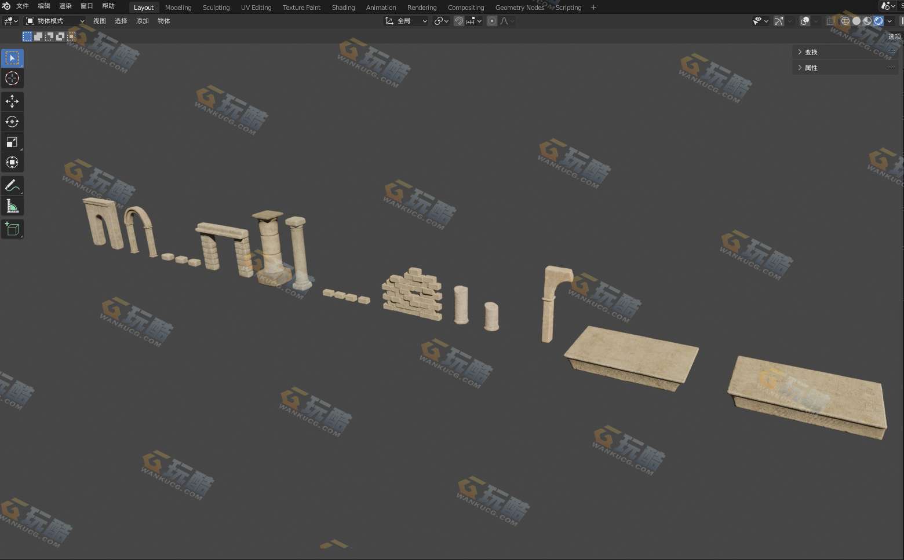The width and height of the screenshot is (904, 560).
Task: Switch to material preview shading
Action: [x=867, y=21]
